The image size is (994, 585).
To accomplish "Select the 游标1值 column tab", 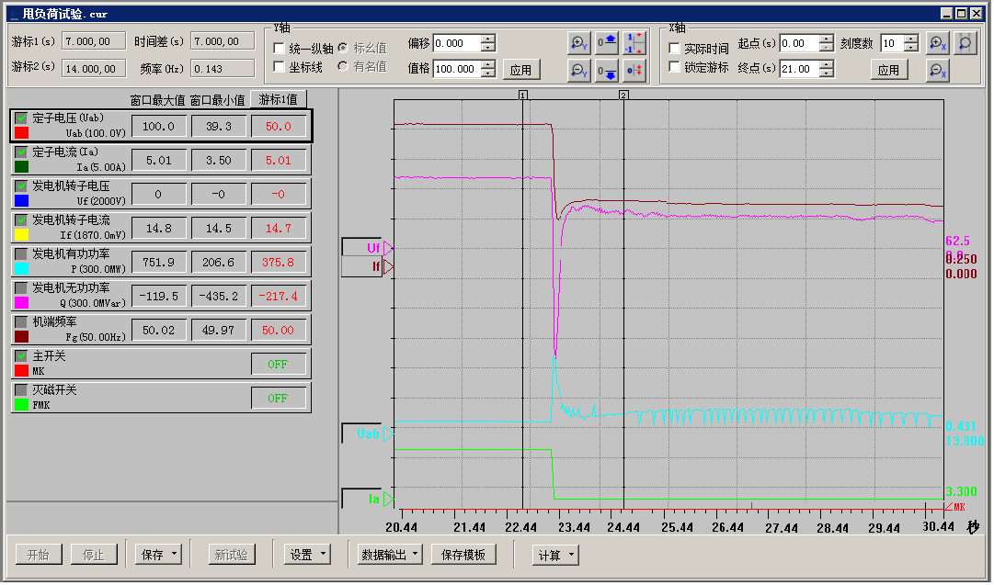I will 279,99.
